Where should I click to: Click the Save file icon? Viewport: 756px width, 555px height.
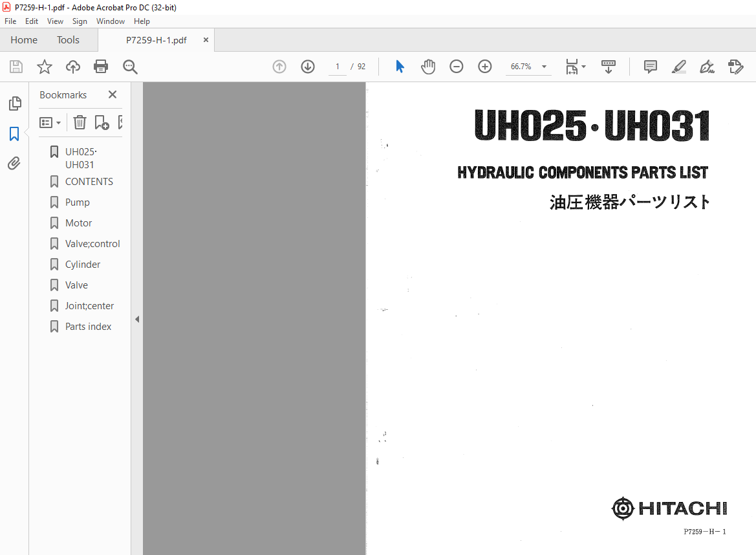[x=16, y=67]
